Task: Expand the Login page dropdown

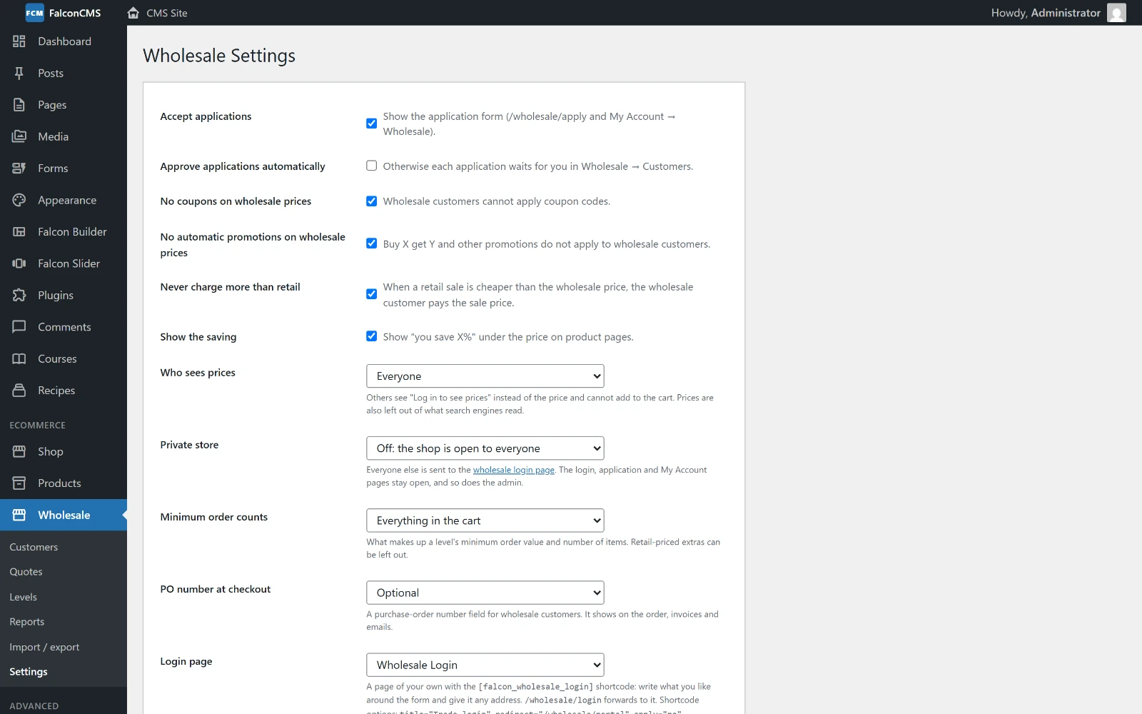Action: 485,665
